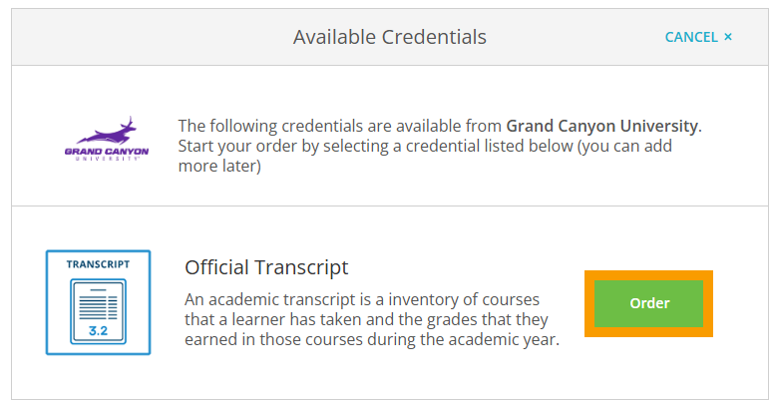This screenshot has width=774, height=407.
Task: Click the CANCEL link in header
Action: (x=691, y=37)
